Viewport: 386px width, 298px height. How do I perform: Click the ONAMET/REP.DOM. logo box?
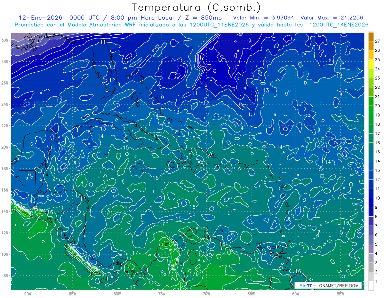pos(328,285)
